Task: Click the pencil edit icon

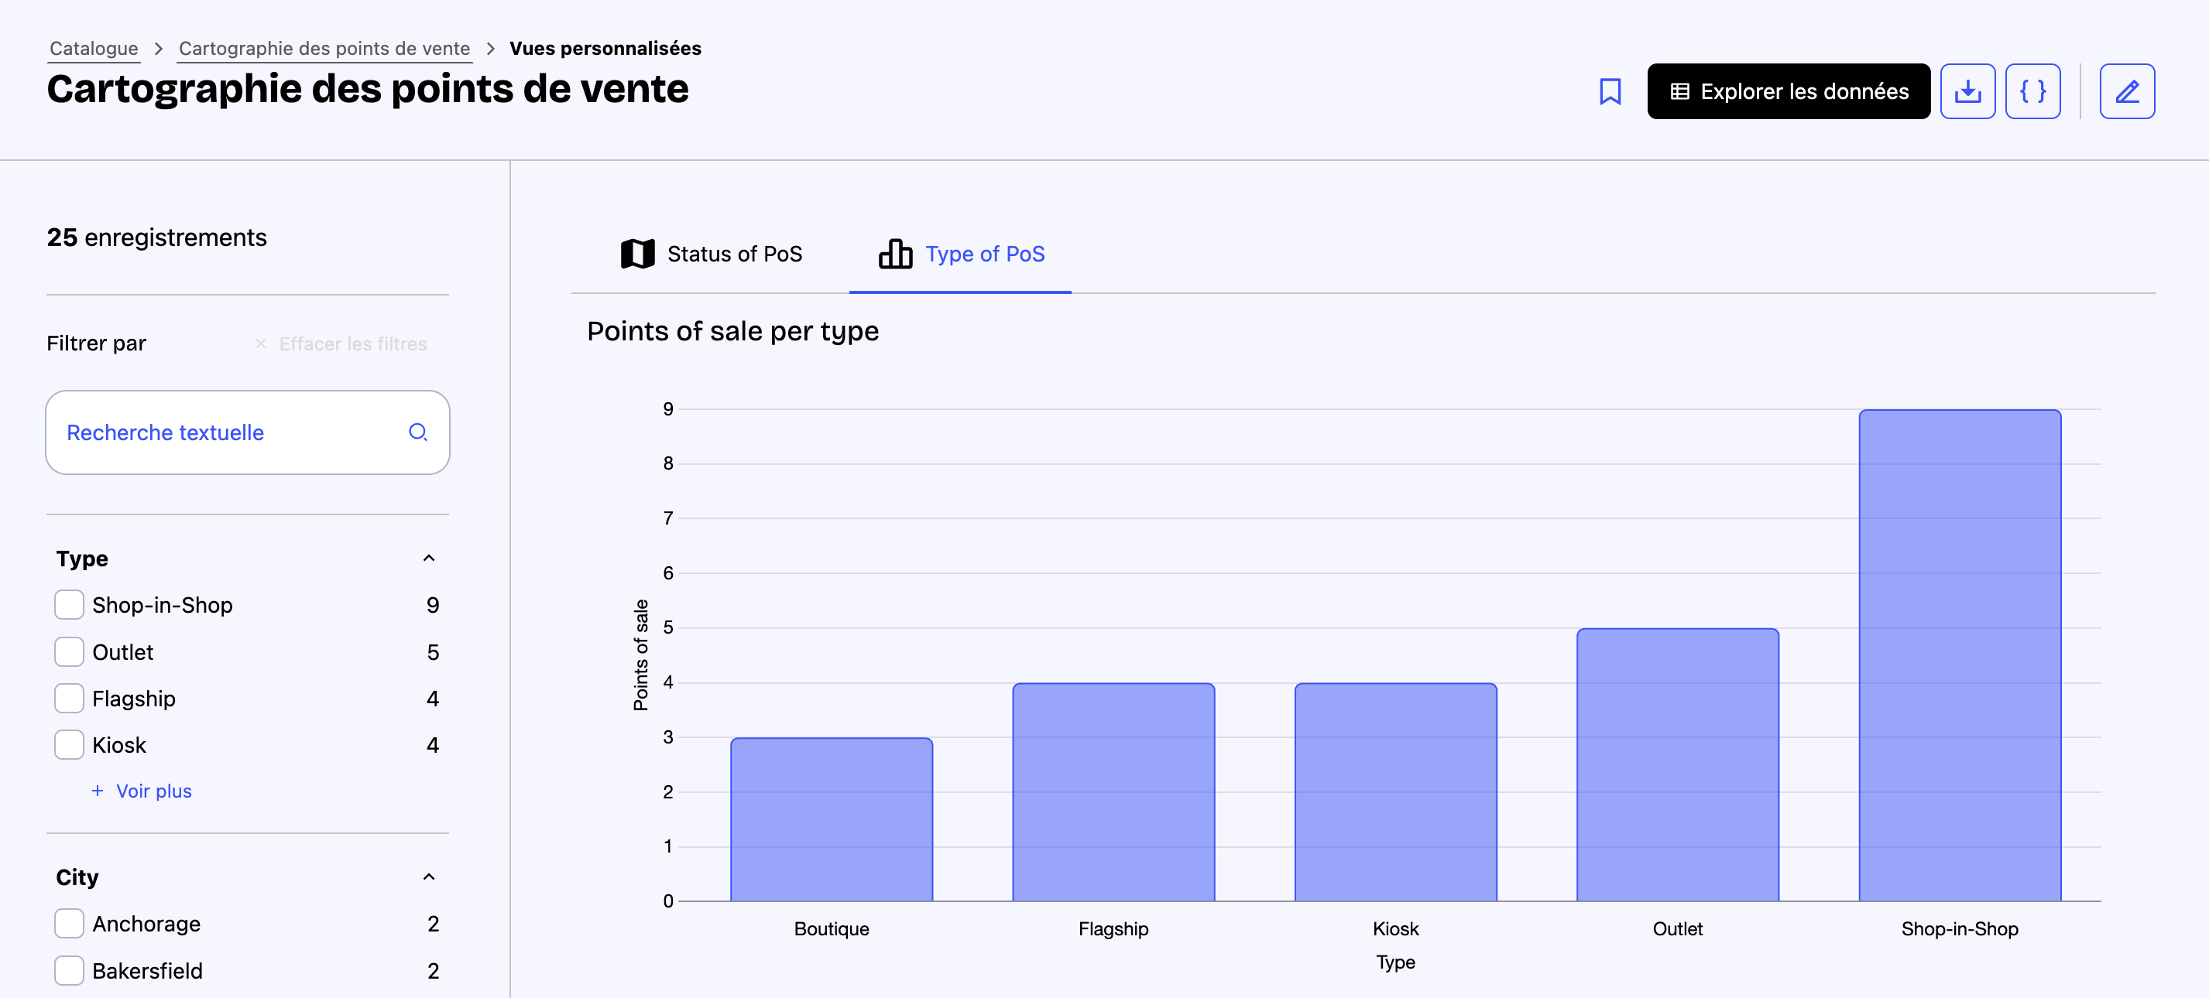Action: 2127,91
